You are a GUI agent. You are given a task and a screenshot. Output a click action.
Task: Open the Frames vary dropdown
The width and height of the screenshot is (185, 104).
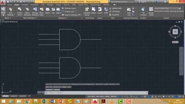75,12
